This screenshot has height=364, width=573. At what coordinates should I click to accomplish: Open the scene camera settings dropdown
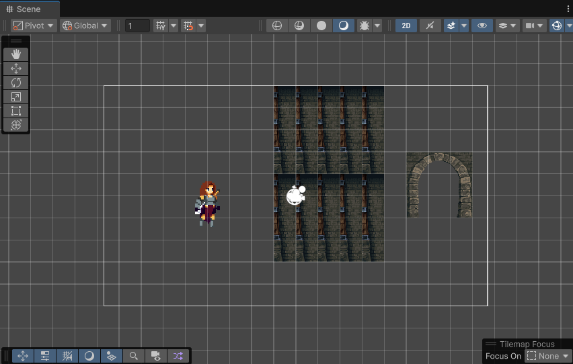point(534,26)
